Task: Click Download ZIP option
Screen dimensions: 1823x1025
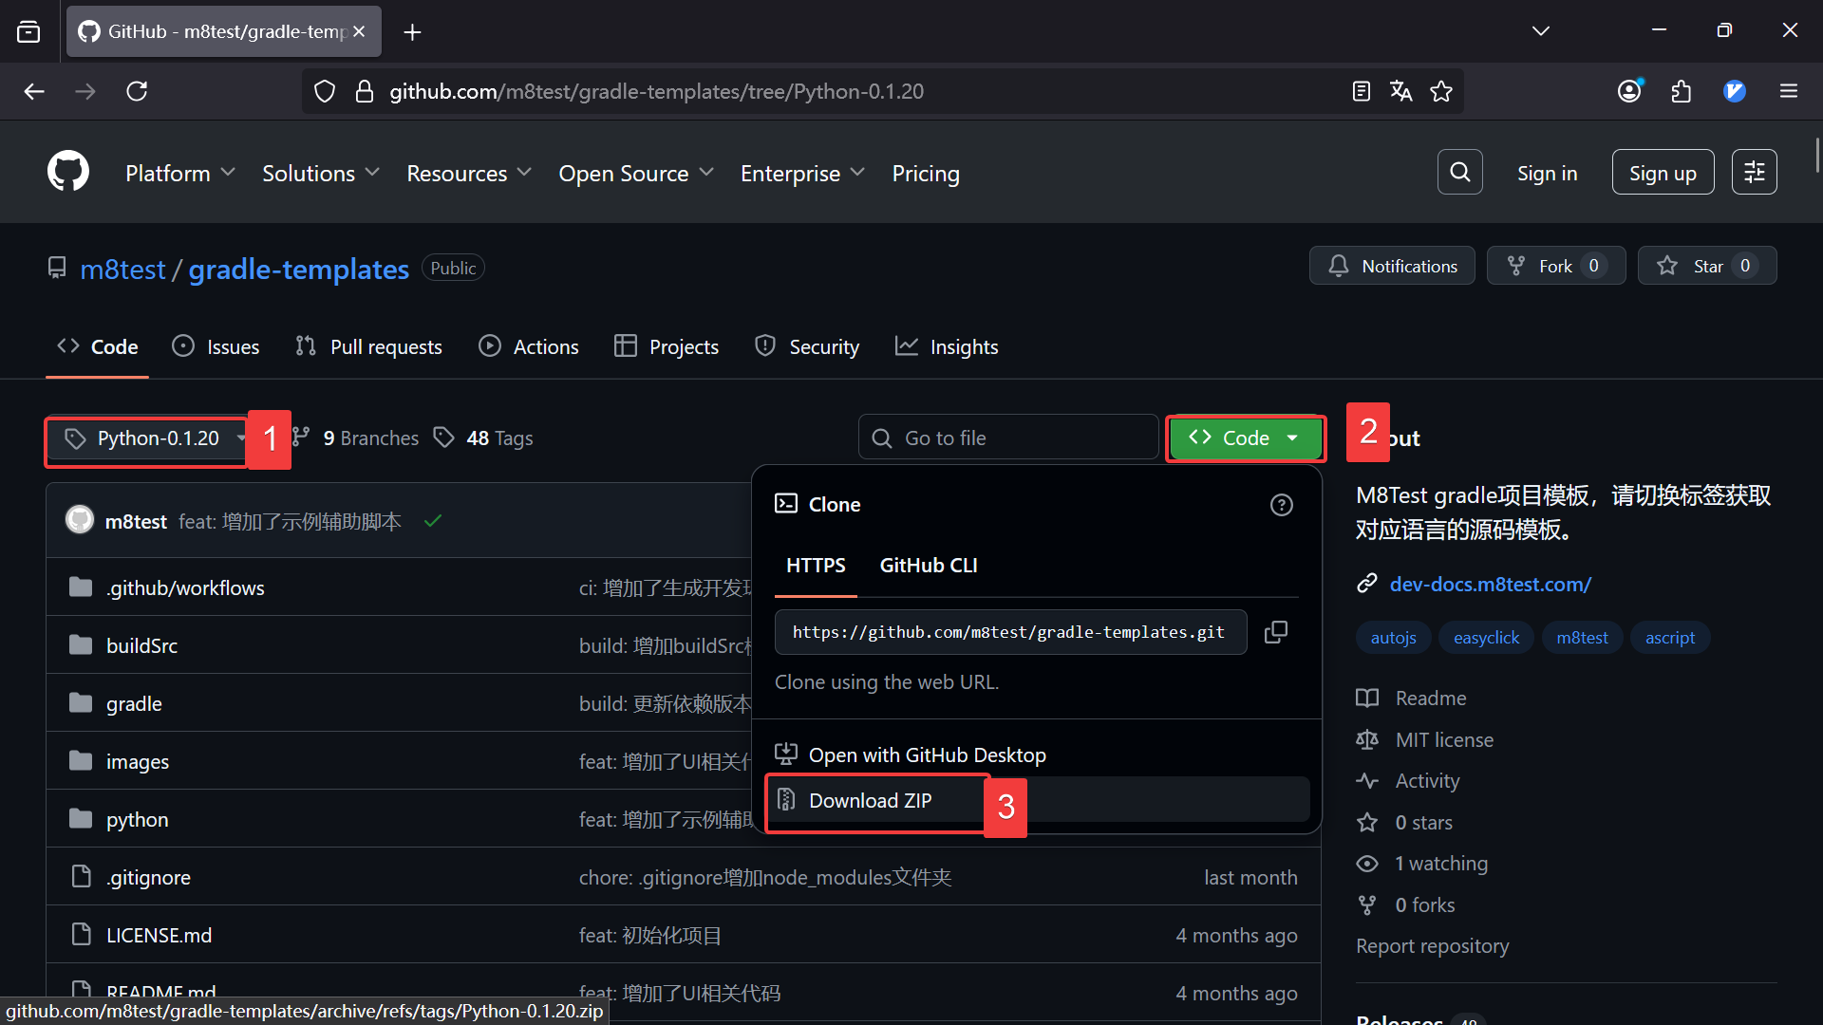Action: (x=870, y=801)
